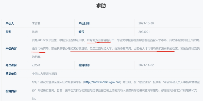Select the 编号 label
Viewport: 203px width, 101px height.
(x=81, y=32)
